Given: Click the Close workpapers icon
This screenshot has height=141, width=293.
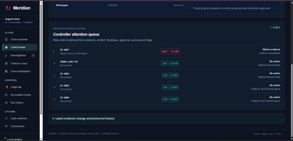Looking at the screenshot, I should (6, 71).
